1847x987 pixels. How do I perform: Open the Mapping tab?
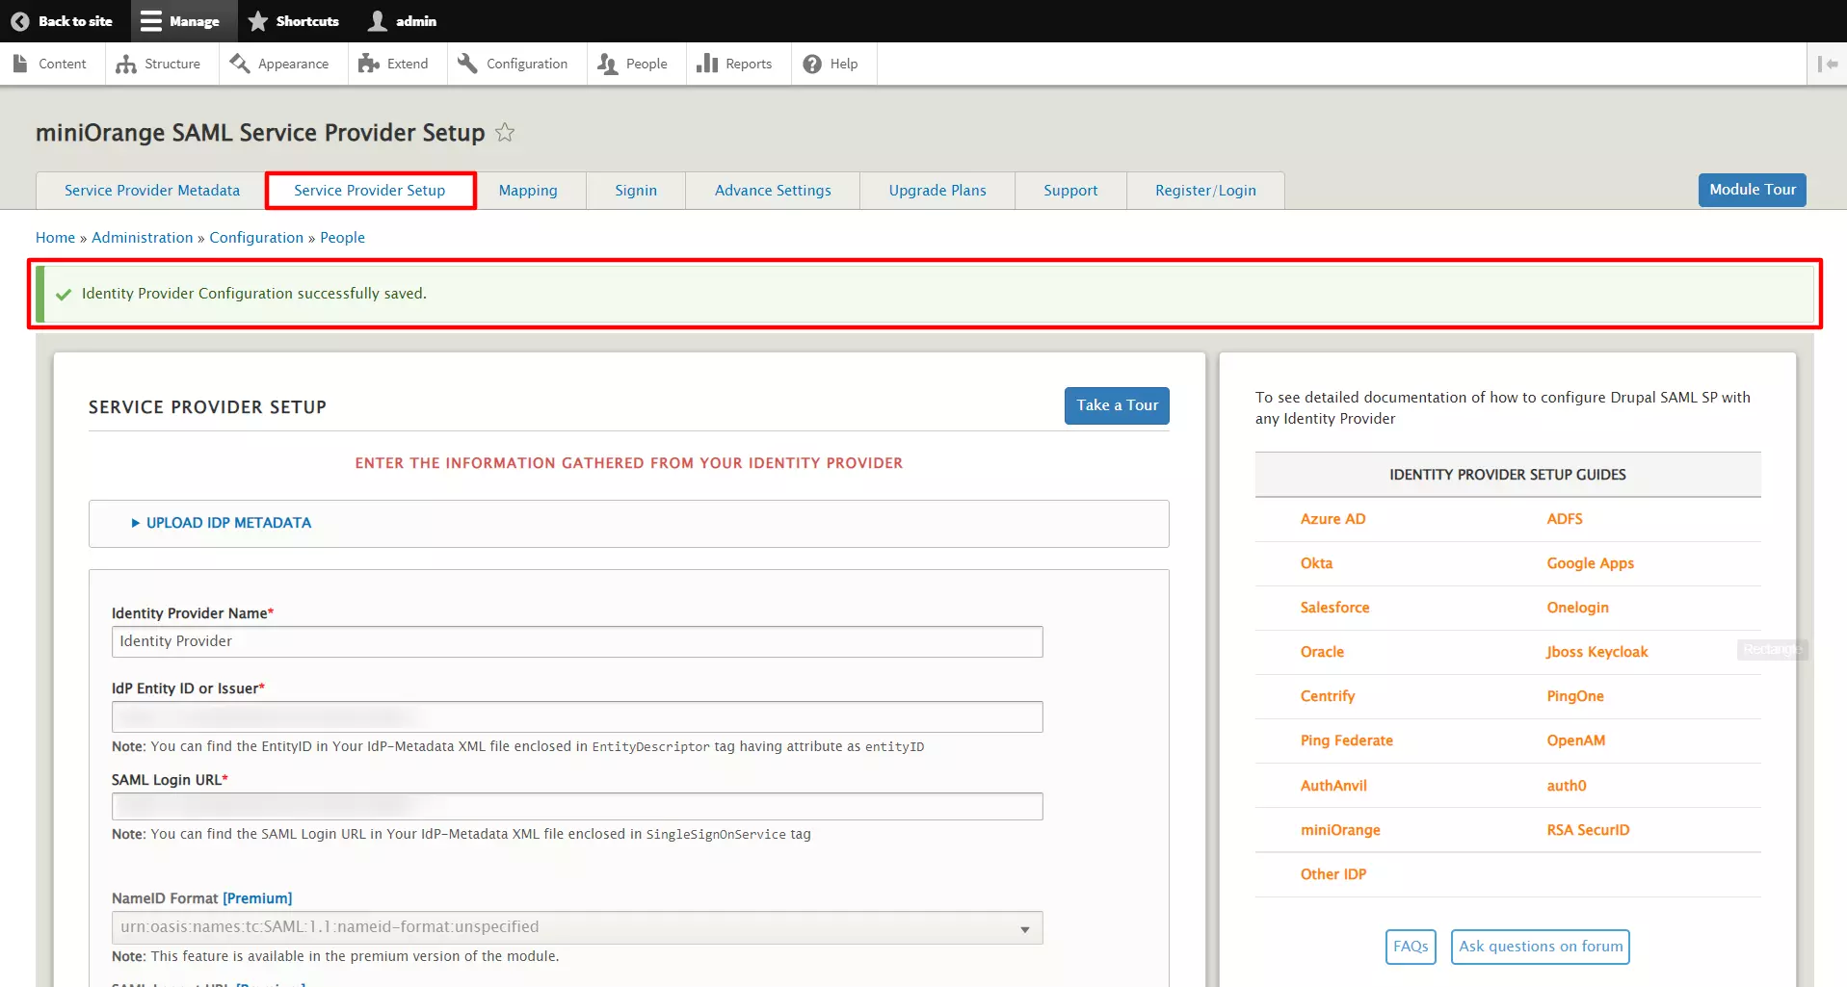click(x=528, y=191)
